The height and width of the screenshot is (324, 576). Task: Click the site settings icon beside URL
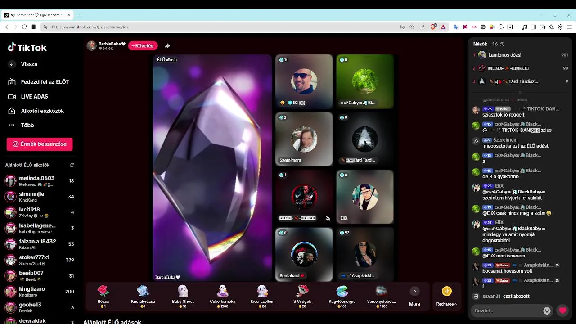point(45,27)
